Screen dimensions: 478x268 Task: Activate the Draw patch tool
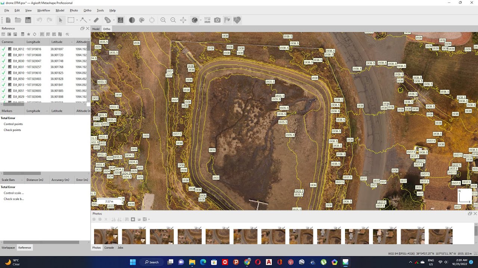coord(108,20)
